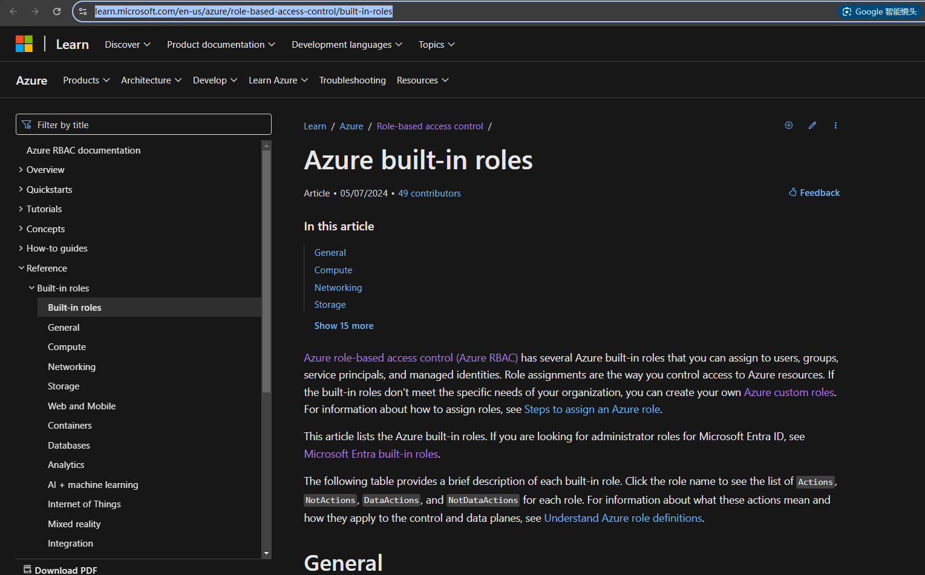Open the Product documentation dropdown
The height and width of the screenshot is (575, 925).
coord(221,45)
